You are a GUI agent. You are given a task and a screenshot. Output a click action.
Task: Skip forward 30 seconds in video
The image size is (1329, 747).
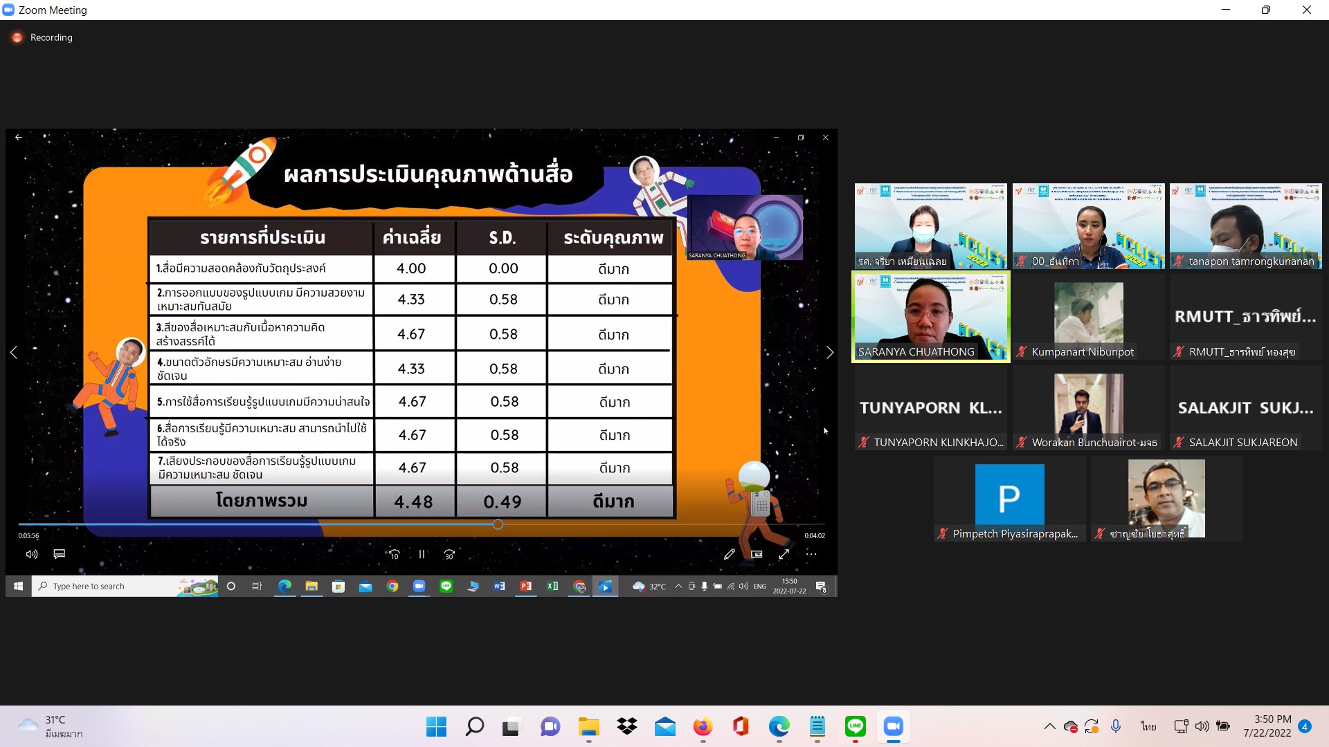449,554
